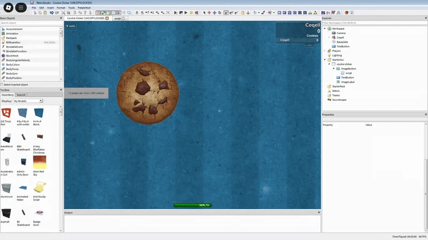Switch to Inventory tab in Toolbox

point(7,95)
